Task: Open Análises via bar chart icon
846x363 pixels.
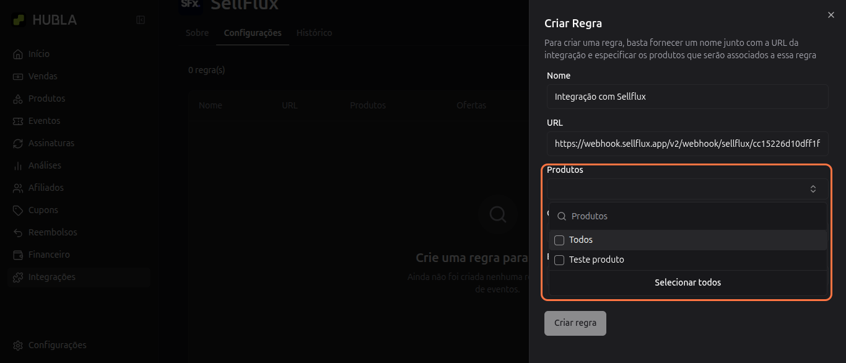Action: pyautogui.click(x=18, y=166)
